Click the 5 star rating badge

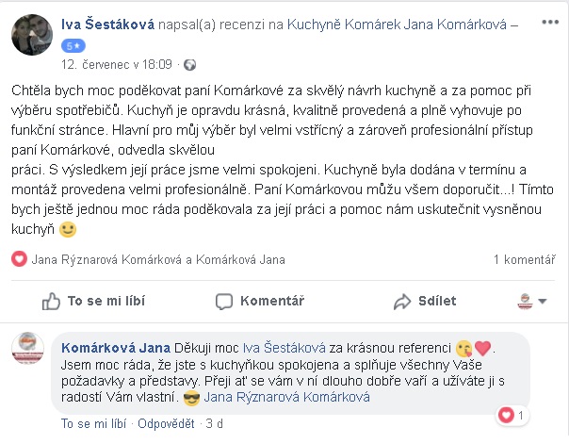73,46
